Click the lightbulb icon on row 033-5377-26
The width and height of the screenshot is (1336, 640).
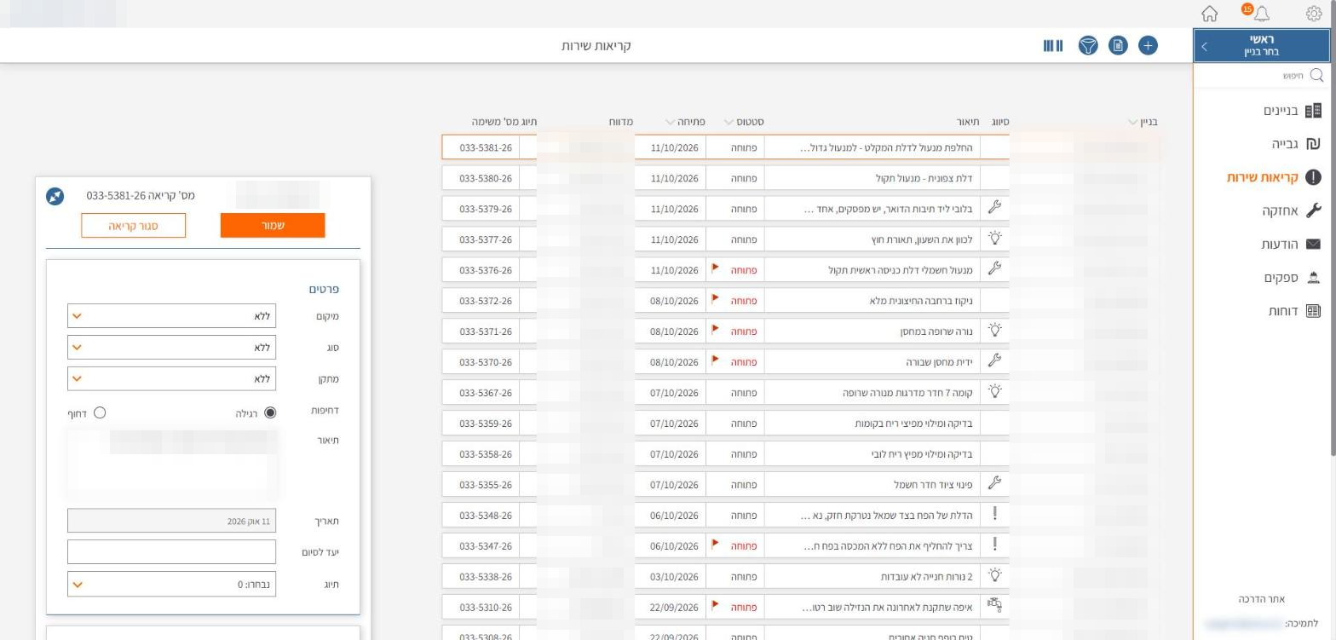[994, 239]
